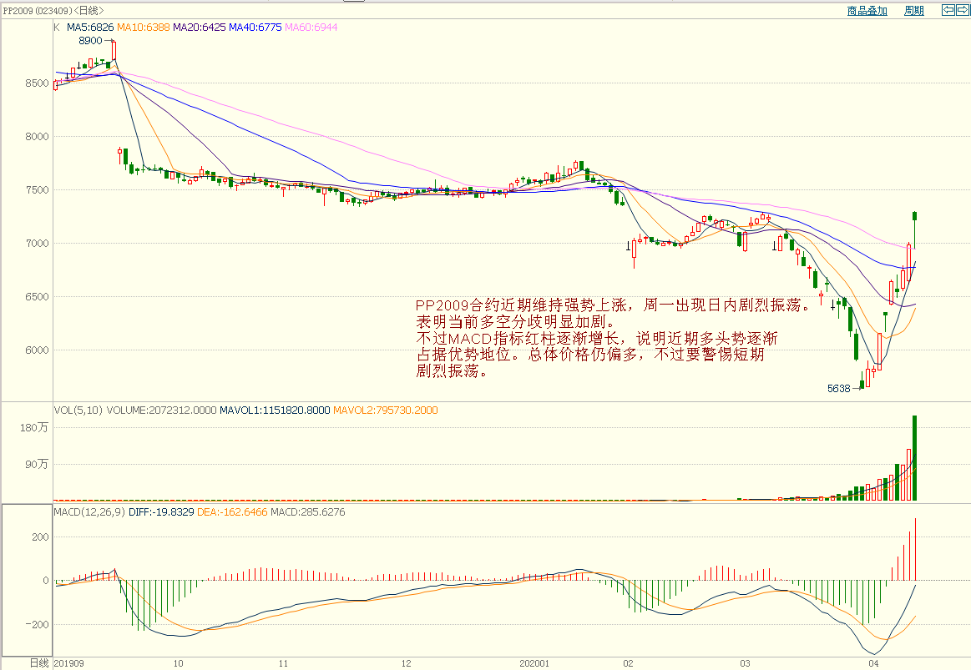This screenshot has height=670, width=971.
Task: Select the 日线 label at bottom left
Action: [39, 663]
